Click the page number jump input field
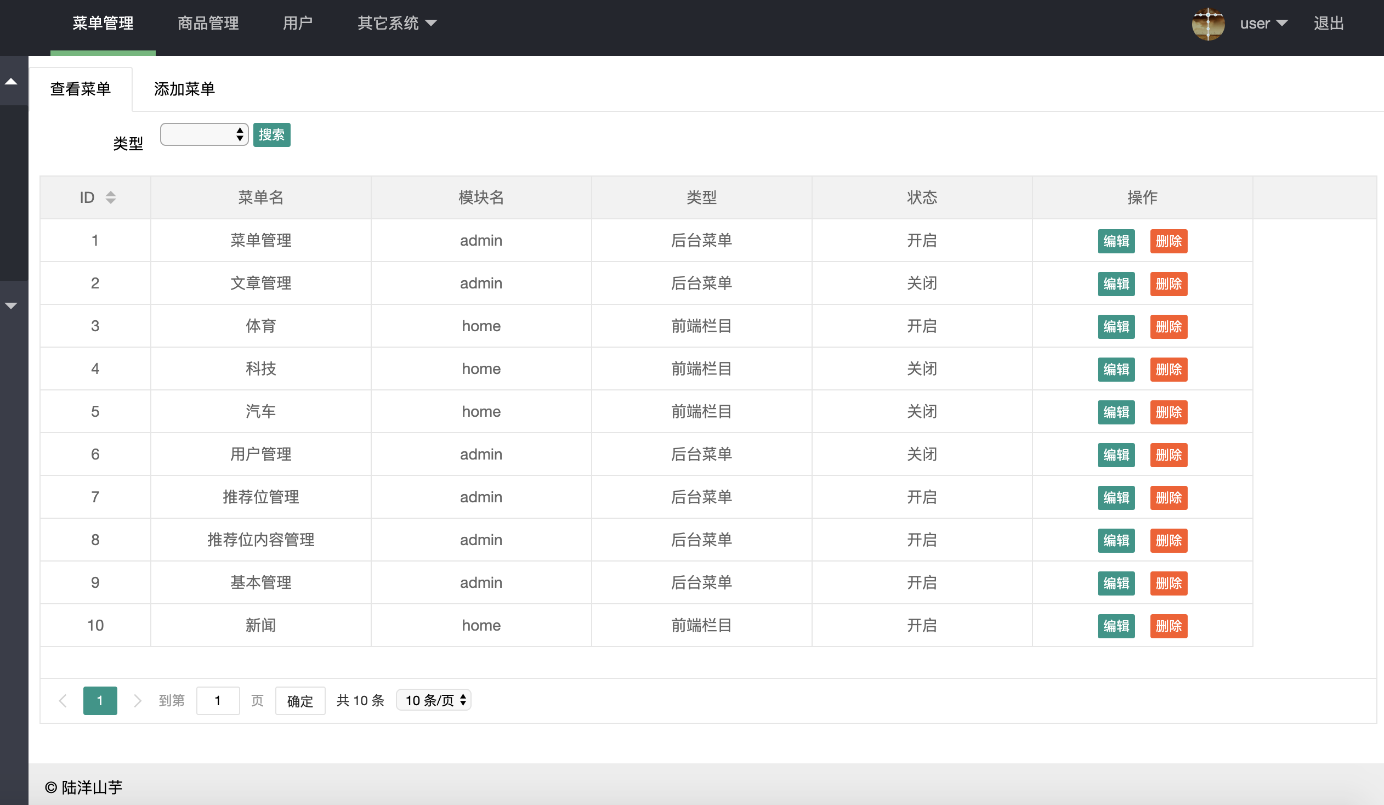This screenshot has width=1384, height=805. 218,701
